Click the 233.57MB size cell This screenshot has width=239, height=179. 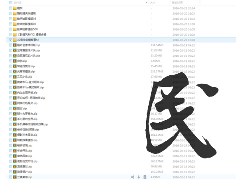click(x=157, y=72)
